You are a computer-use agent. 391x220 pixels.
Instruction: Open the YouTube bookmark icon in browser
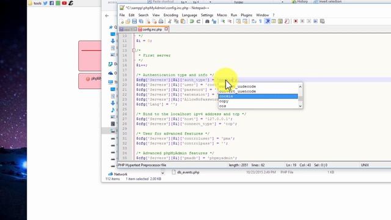tap(64, 3)
